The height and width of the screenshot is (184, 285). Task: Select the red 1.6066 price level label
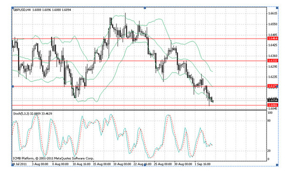pos(273,105)
